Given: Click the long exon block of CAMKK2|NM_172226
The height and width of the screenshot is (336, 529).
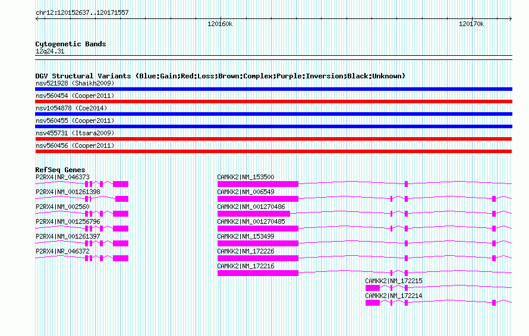Looking at the screenshot, I should 258,258.
